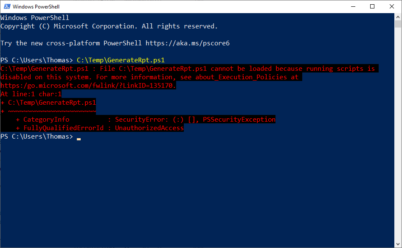Maximize the PowerShell window
402x248 pixels.
(373, 6)
